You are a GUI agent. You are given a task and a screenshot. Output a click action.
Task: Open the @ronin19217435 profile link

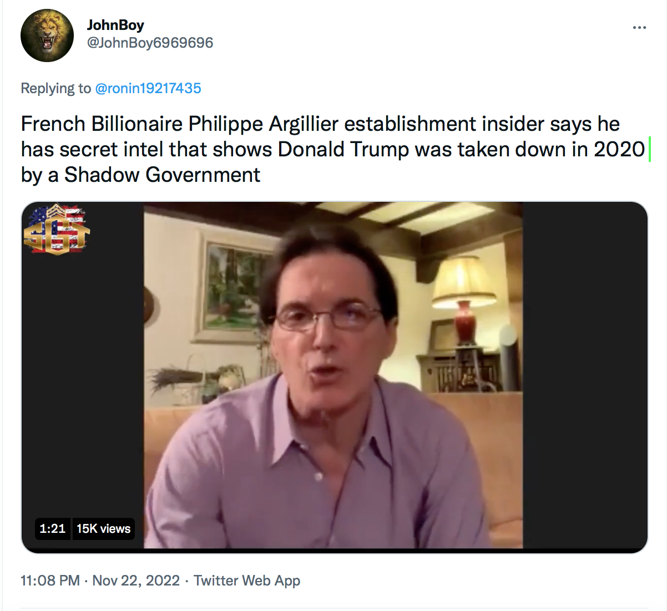point(148,88)
